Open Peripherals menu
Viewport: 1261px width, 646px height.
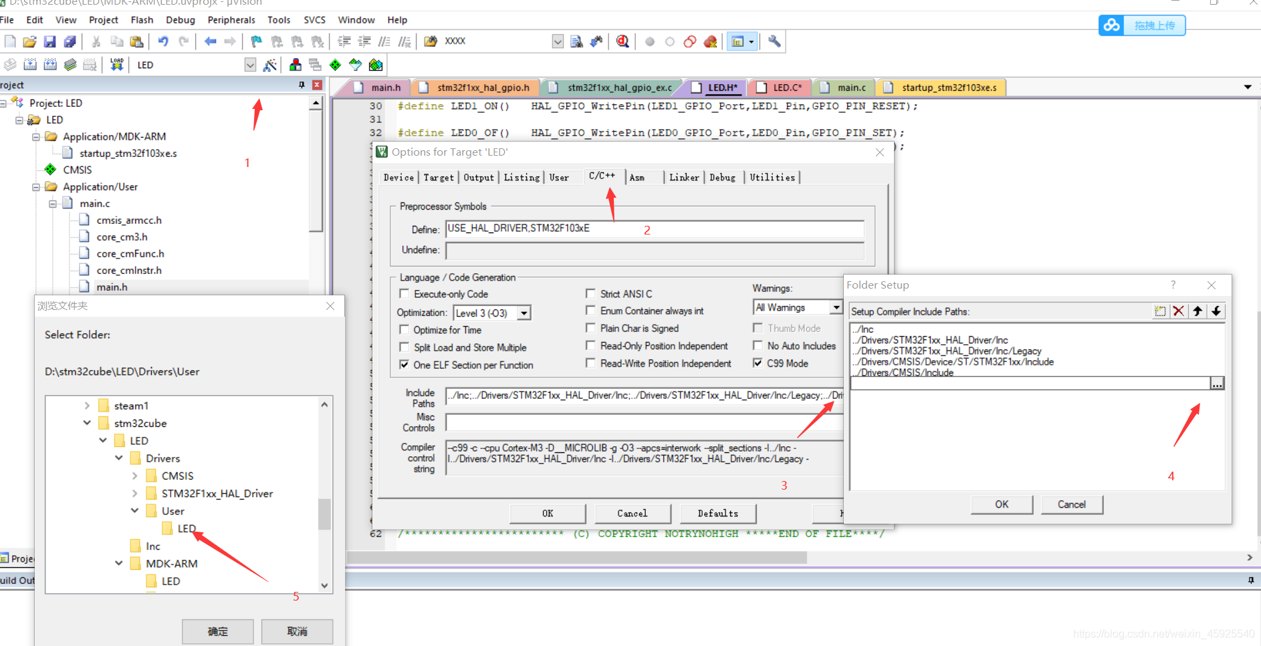tap(231, 20)
